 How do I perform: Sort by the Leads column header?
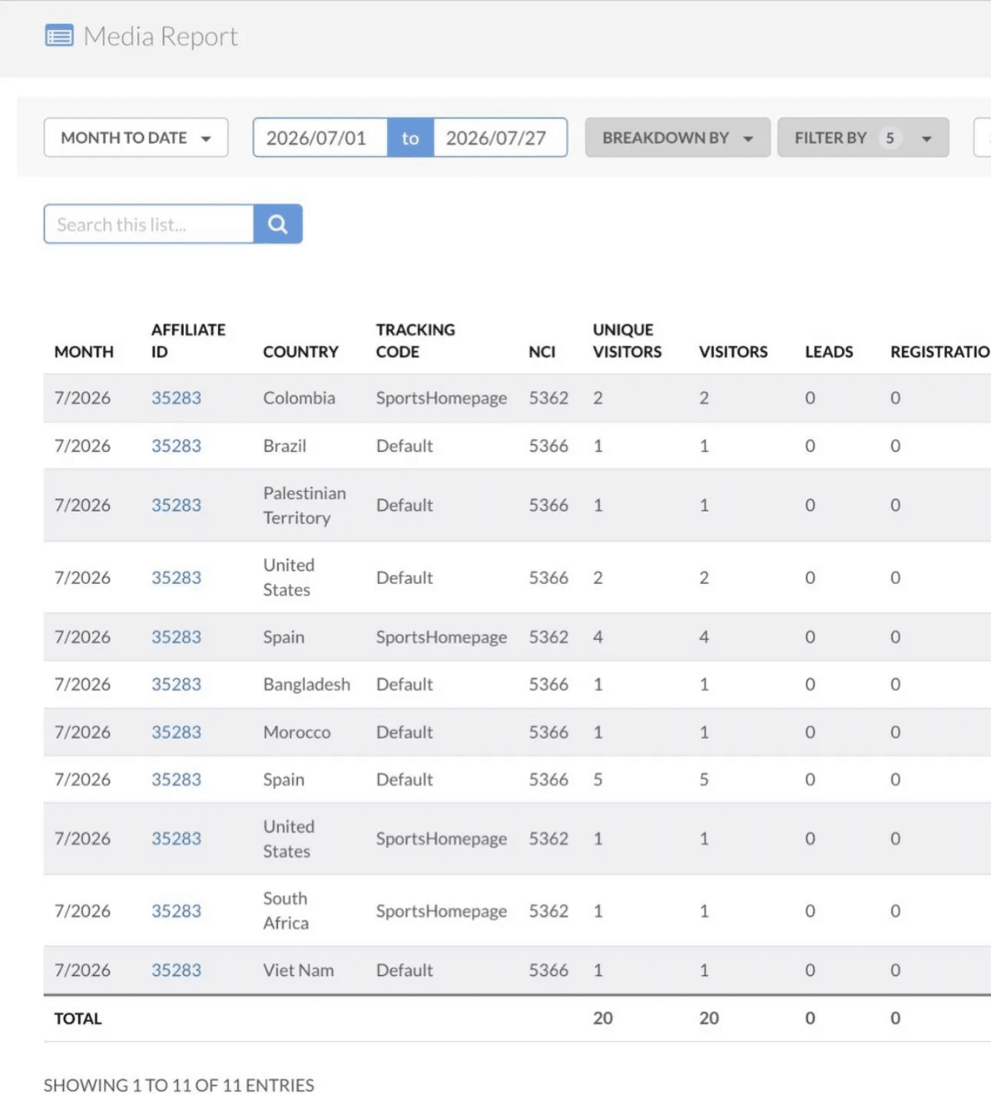[829, 352]
